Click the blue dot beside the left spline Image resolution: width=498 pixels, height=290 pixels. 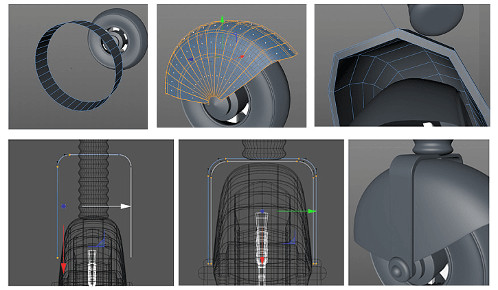64,205
